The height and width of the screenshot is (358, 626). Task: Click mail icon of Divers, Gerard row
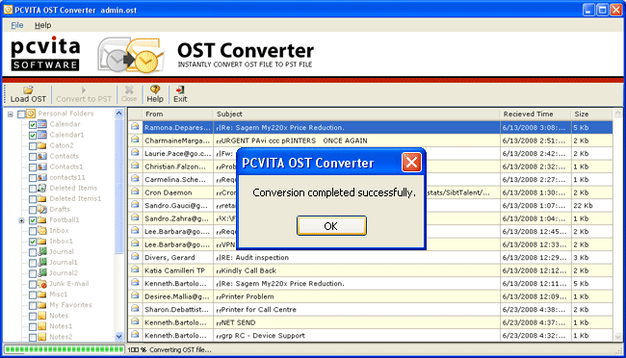click(x=135, y=257)
